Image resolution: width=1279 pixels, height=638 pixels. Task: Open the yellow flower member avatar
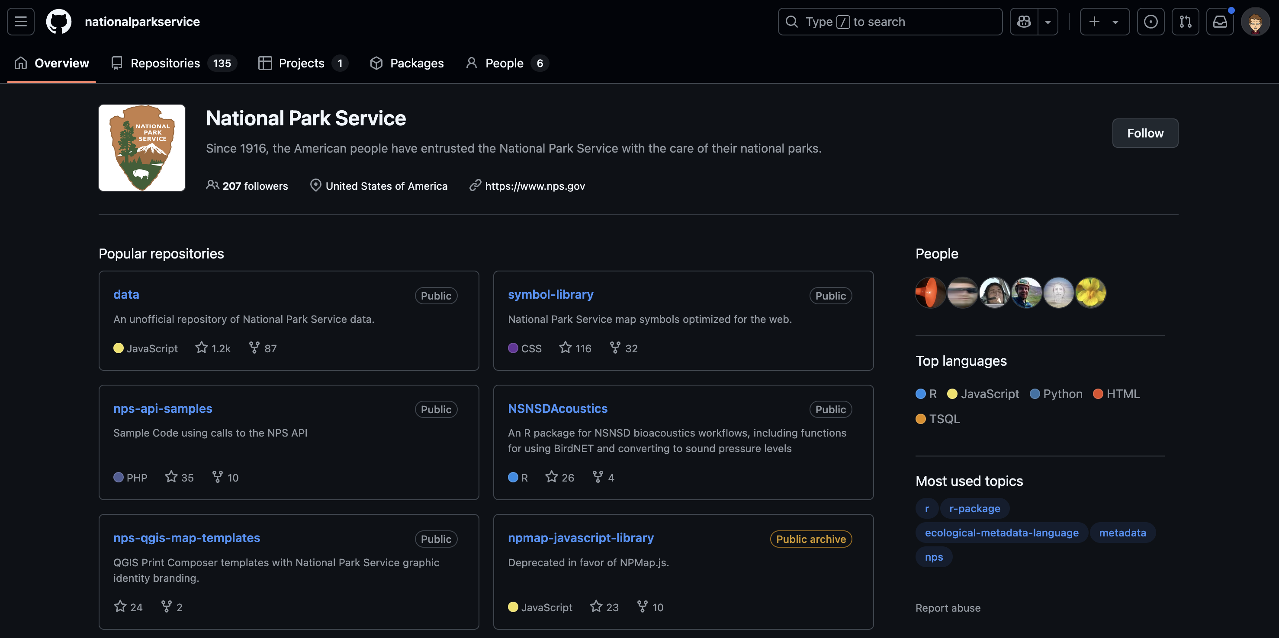(x=1091, y=292)
